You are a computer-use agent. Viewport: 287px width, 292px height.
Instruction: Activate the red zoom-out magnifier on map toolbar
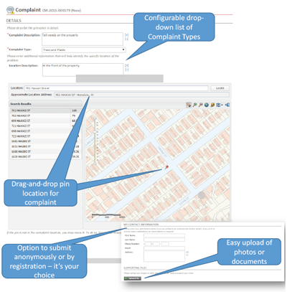tap(201, 105)
